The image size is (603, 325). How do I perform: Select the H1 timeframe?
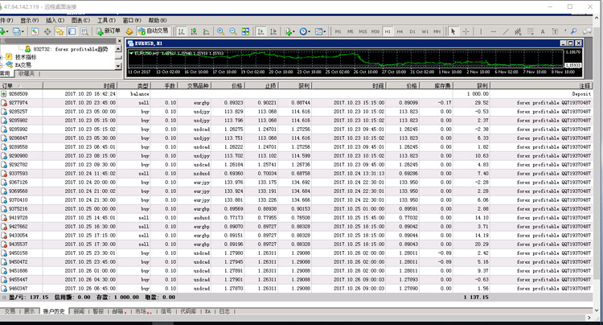pos(388,31)
